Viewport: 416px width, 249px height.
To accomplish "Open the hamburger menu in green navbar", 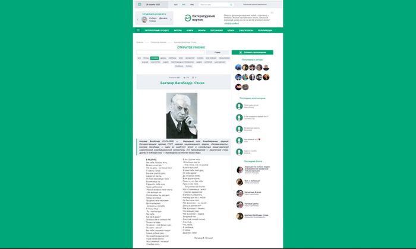I will click(x=138, y=30).
